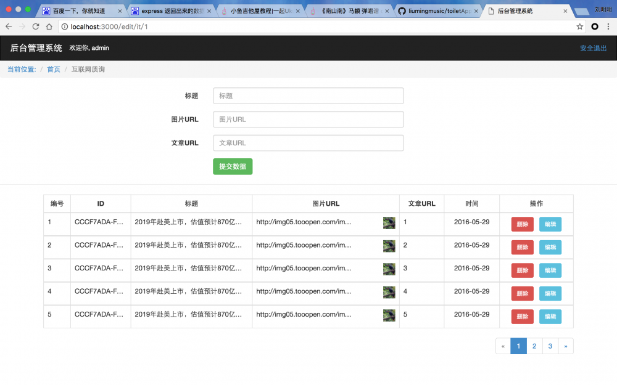Click the 安全退出 logout link
Screen dimensions: 617x385
click(x=593, y=48)
